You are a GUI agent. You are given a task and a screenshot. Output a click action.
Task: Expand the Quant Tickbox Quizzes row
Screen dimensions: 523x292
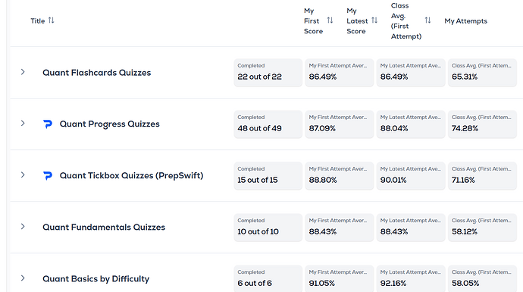pos(23,175)
